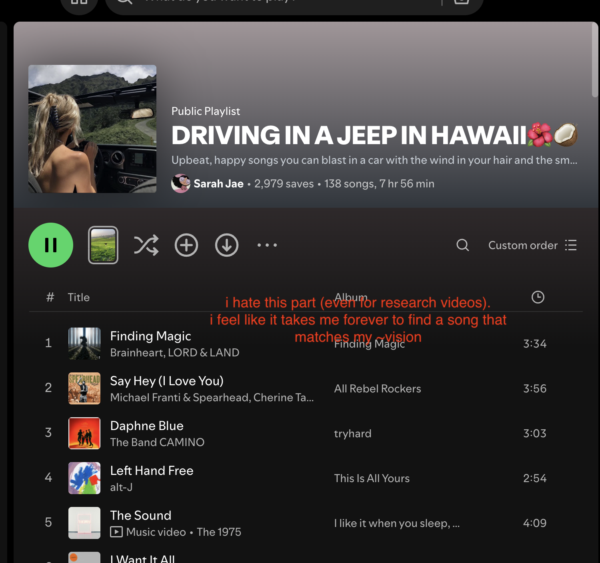Screen dimensions: 600x563
Task: Pause the playlist with the green button
Action: (51, 245)
